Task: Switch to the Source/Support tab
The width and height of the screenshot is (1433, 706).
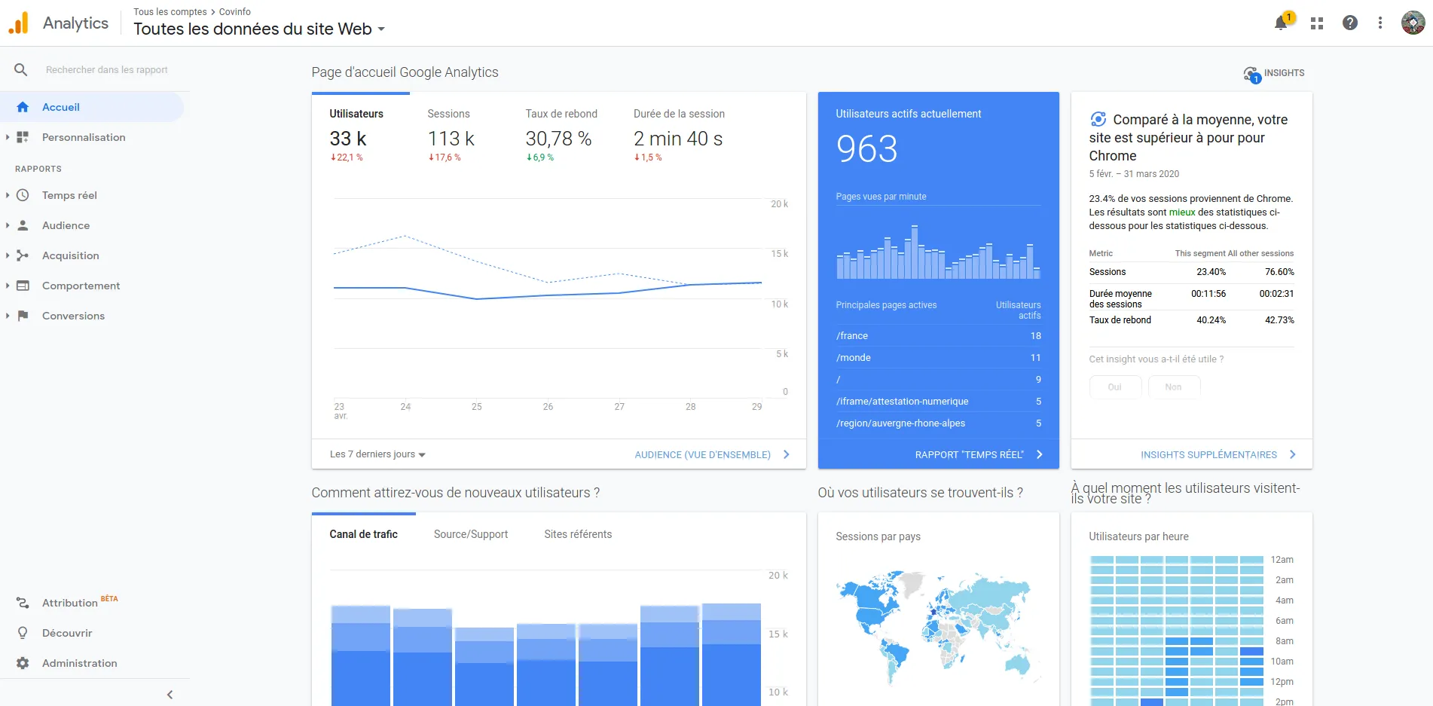Action: point(471,534)
